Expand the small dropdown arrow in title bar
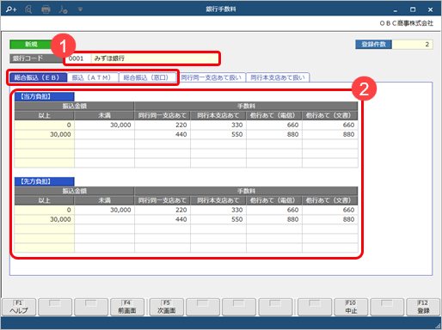The height and width of the screenshot is (330, 442). pyautogui.click(x=80, y=9)
